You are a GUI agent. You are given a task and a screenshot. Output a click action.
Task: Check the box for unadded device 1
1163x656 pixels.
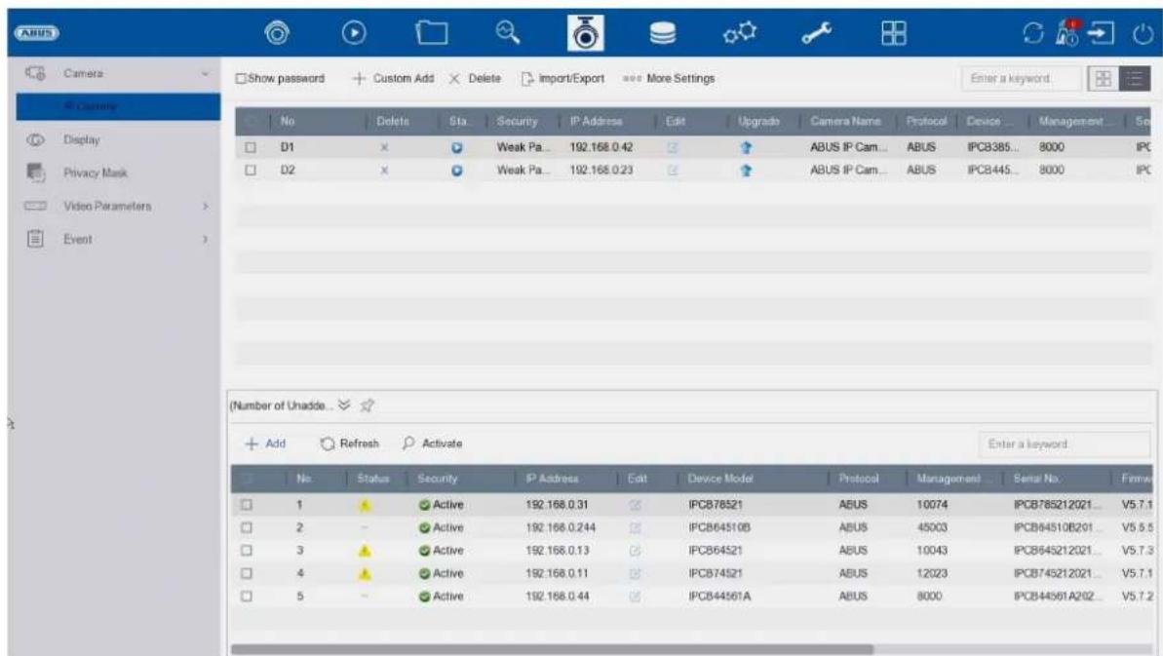pyautogui.click(x=247, y=505)
